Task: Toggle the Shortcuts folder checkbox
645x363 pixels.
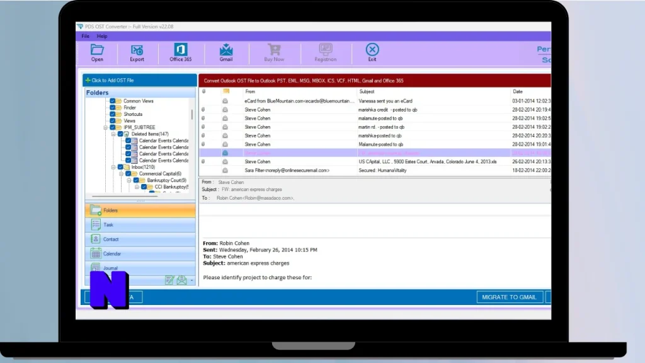Action: coord(112,114)
